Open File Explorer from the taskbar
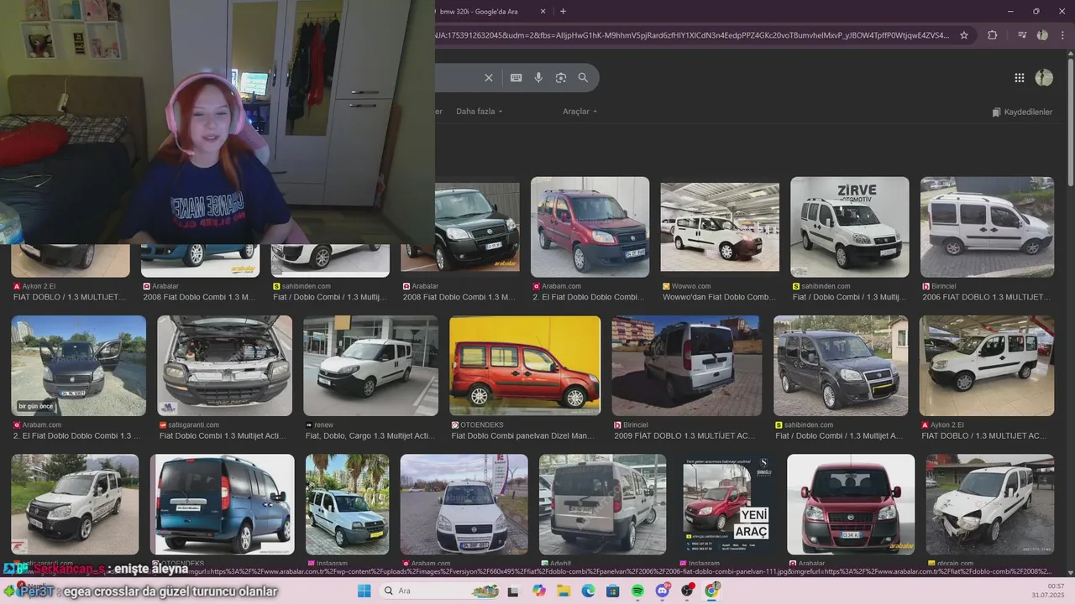The image size is (1075, 604). tap(564, 591)
